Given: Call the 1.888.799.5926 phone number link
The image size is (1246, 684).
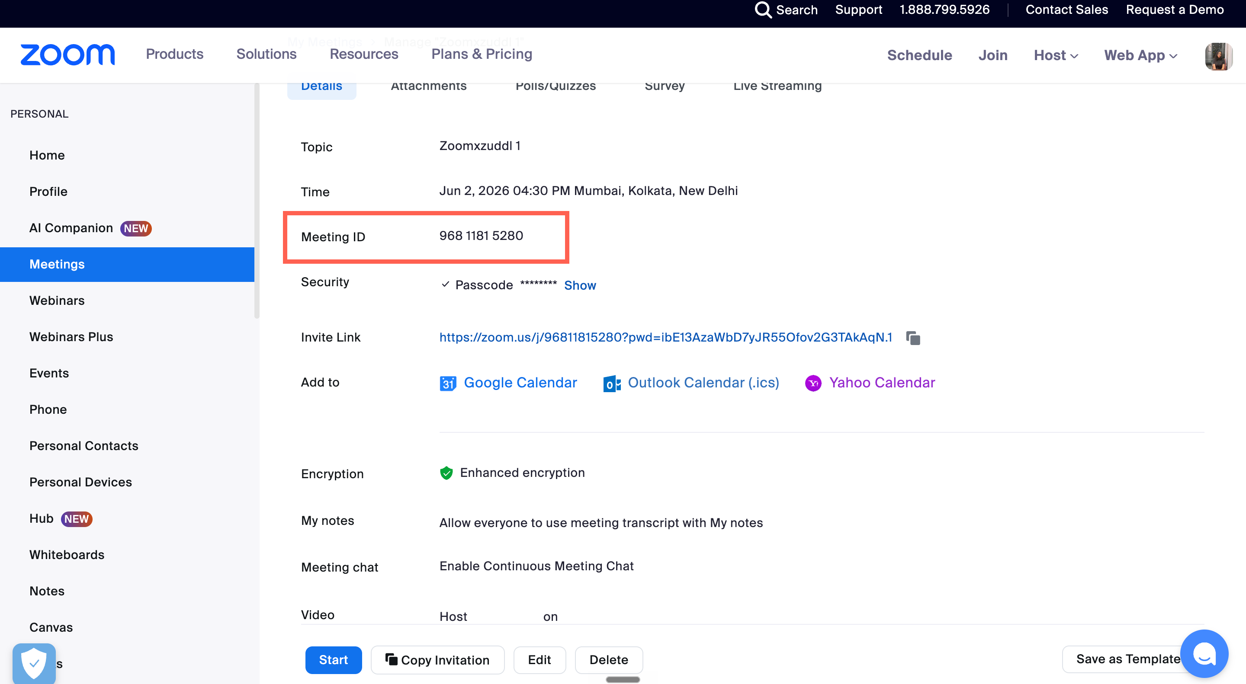Looking at the screenshot, I should [944, 10].
